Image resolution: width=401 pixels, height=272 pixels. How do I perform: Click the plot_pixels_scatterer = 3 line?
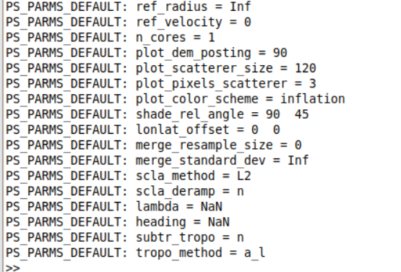click(x=161, y=83)
